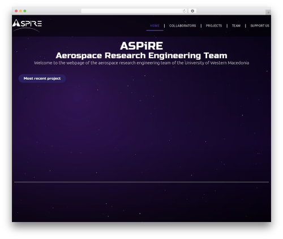
Task: Click the ASPiRE logo in the header
Action: tap(27, 25)
